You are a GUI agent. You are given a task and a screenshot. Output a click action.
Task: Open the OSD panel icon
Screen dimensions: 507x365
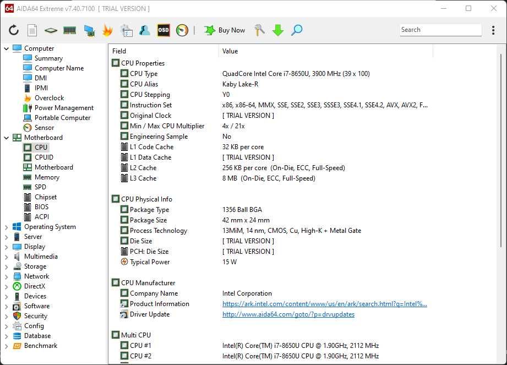click(x=163, y=30)
